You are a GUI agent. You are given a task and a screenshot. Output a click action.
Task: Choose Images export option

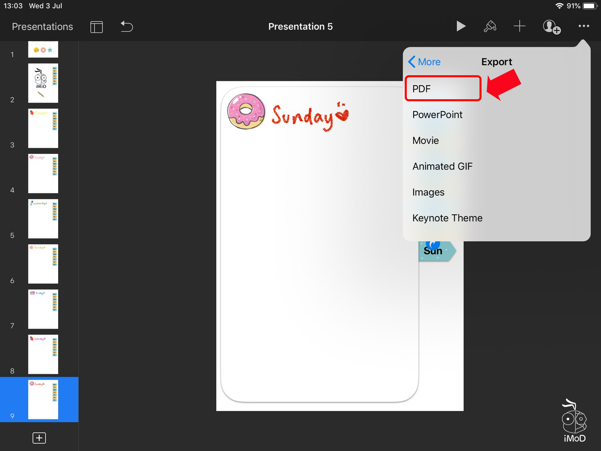click(x=428, y=192)
